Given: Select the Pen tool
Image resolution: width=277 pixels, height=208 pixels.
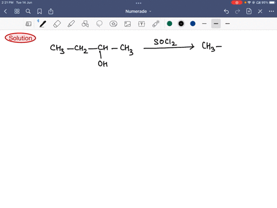Looking at the screenshot, I should [43, 24].
